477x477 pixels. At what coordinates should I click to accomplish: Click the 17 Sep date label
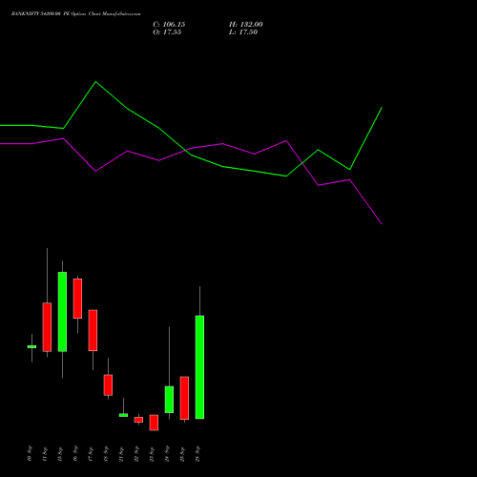[91, 454]
